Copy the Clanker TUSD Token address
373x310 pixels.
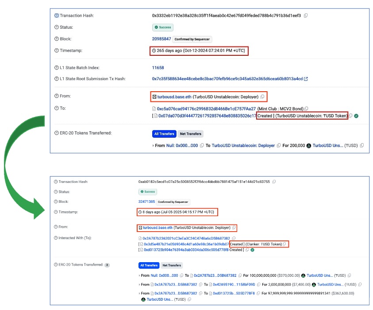tap(285, 244)
